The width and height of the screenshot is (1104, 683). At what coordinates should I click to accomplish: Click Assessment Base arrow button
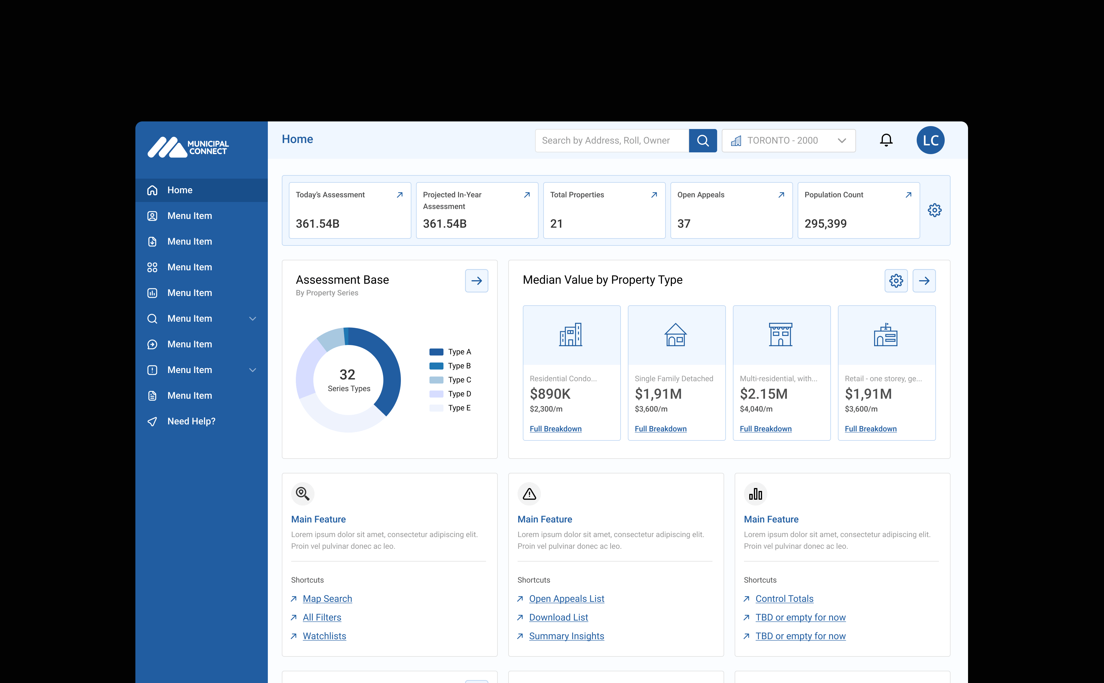click(x=476, y=280)
